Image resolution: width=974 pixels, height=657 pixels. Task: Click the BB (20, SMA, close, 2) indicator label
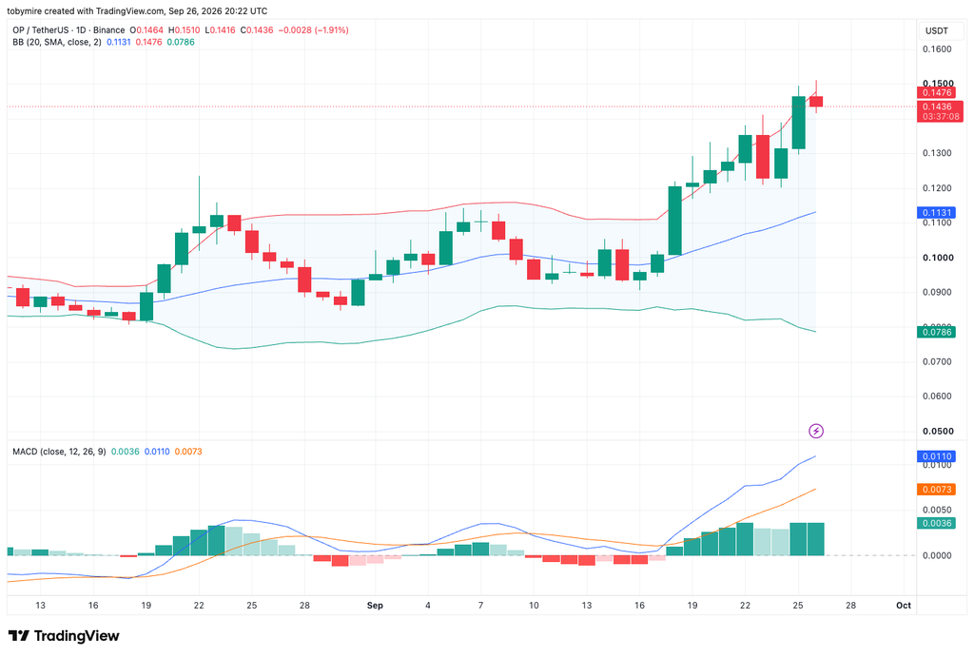point(56,42)
